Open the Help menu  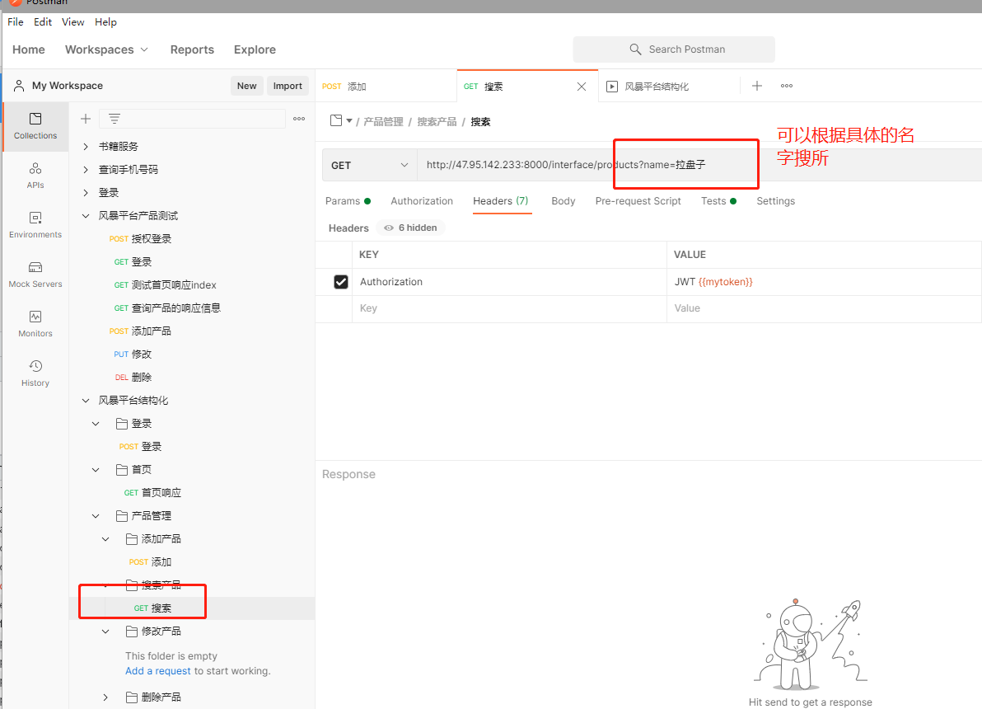(105, 22)
